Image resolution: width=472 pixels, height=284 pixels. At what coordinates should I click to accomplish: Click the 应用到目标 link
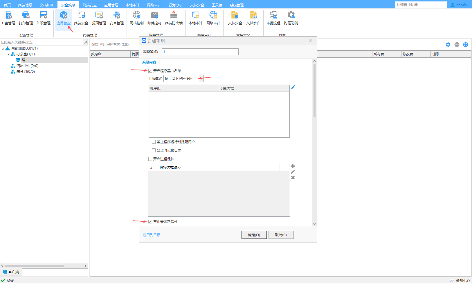pos(152,235)
